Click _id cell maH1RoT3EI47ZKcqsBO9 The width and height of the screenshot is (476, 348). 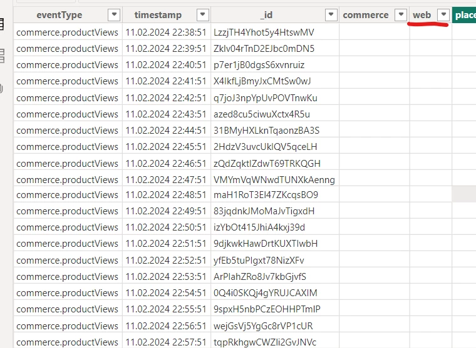click(275, 195)
